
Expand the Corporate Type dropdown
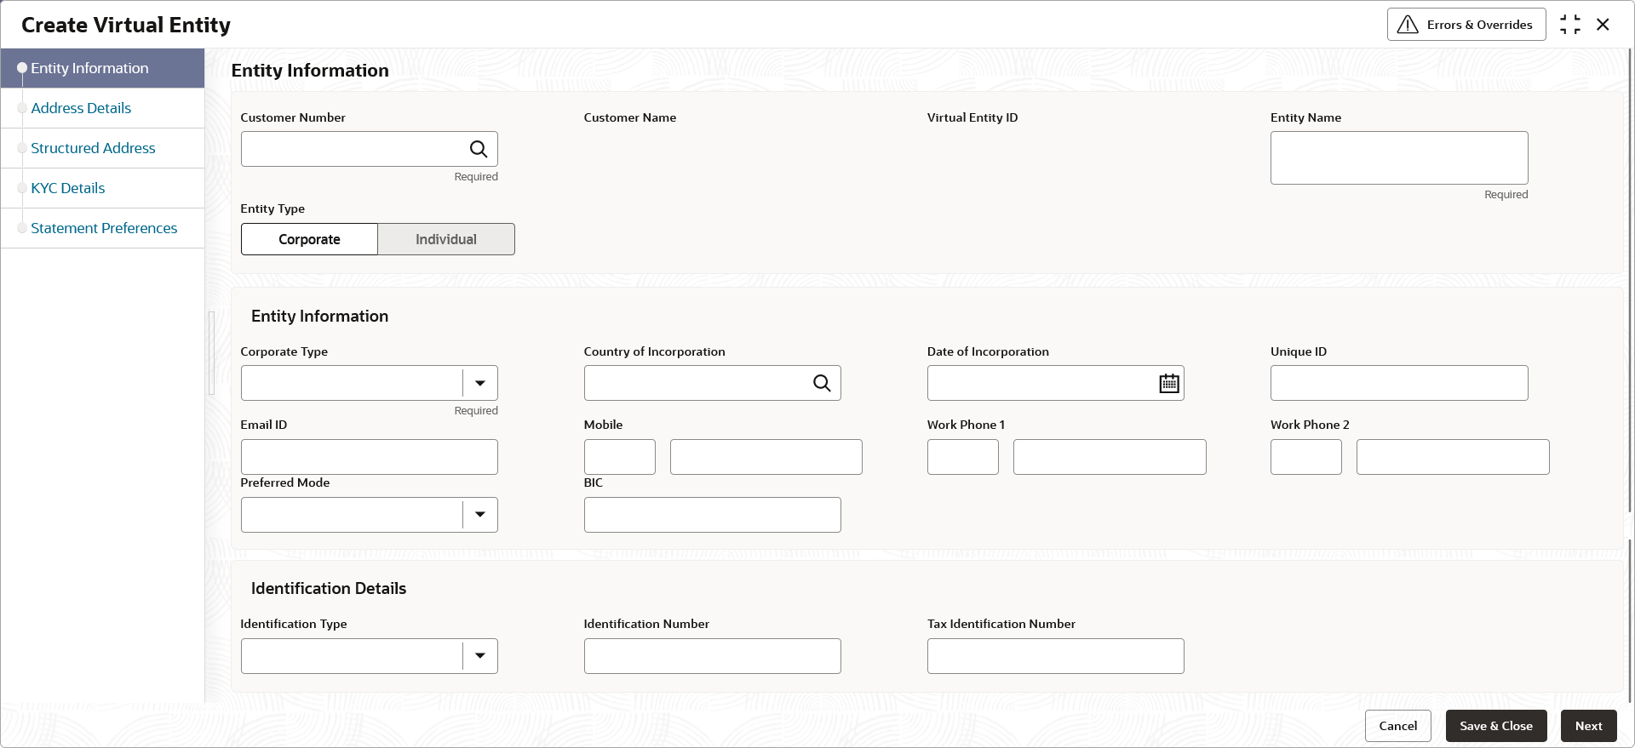click(x=480, y=383)
